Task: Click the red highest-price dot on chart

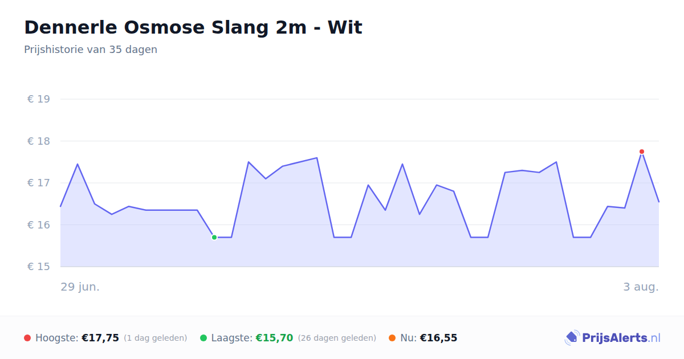Action: [x=642, y=152]
